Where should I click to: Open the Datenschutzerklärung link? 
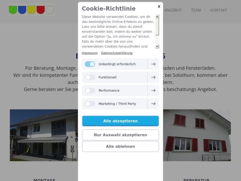116,53
